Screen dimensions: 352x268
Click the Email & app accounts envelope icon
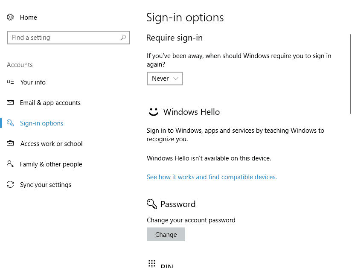[10, 102]
